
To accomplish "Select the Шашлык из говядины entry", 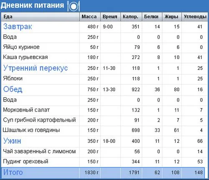I will click(31, 130).
